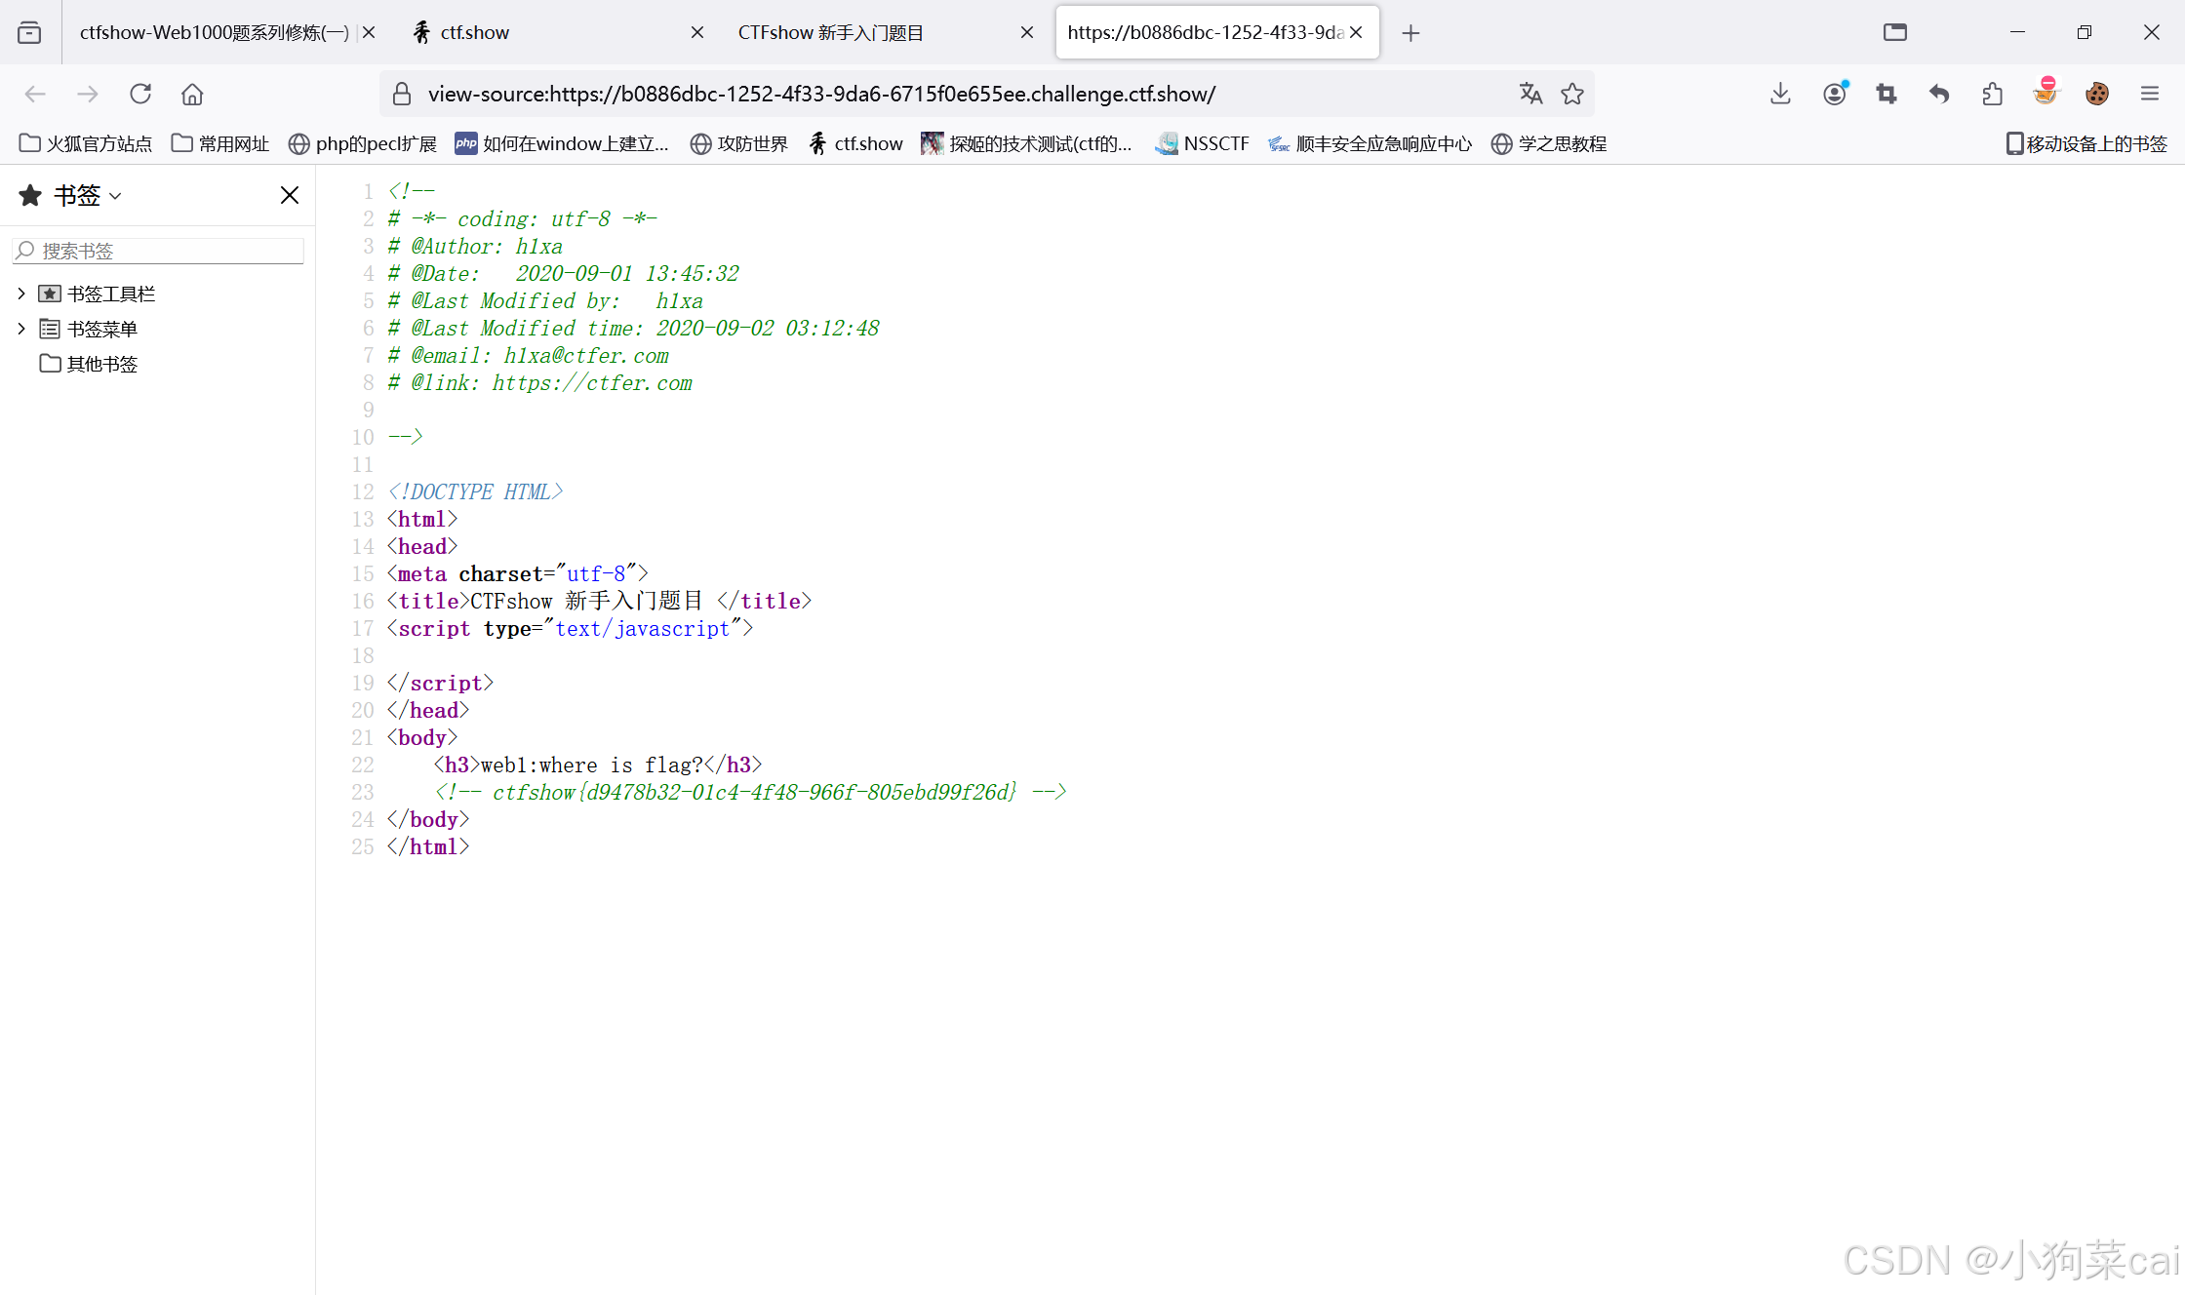Click the cookie extension icon
This screenshot has width=2185, height=1295.
2097,94
